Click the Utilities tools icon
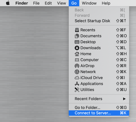This screenshot has width=136, height=122. pos(77,90)
